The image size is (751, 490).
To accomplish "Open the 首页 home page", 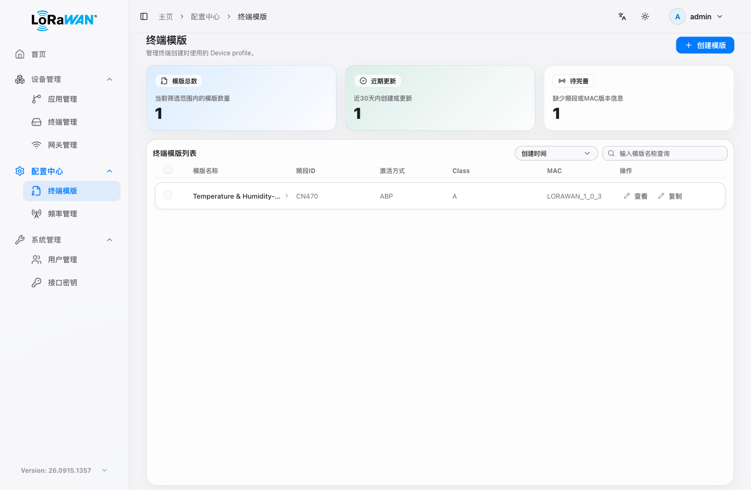I will point(65,54).
